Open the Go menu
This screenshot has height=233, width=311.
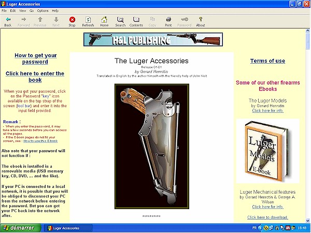tap(32, 11)
